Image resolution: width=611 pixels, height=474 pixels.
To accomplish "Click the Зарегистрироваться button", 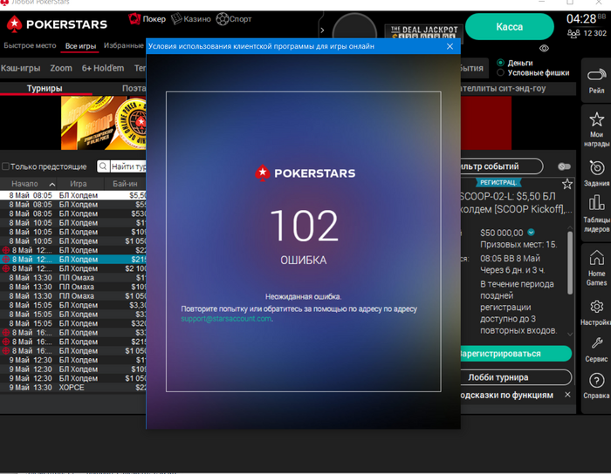I will point(515,354).
